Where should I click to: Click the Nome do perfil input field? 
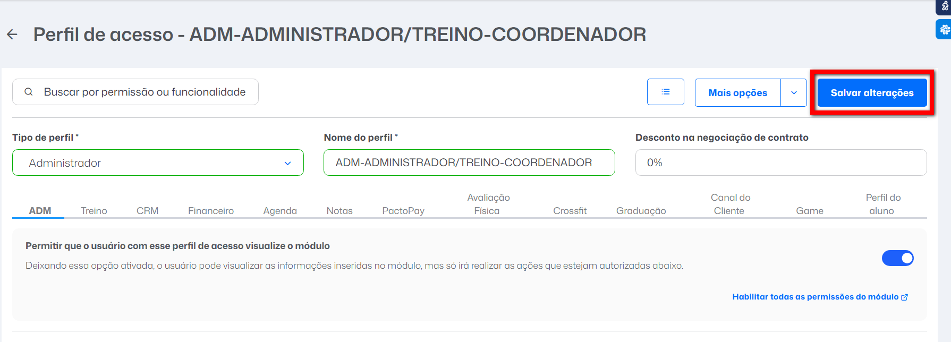(469, 163)
